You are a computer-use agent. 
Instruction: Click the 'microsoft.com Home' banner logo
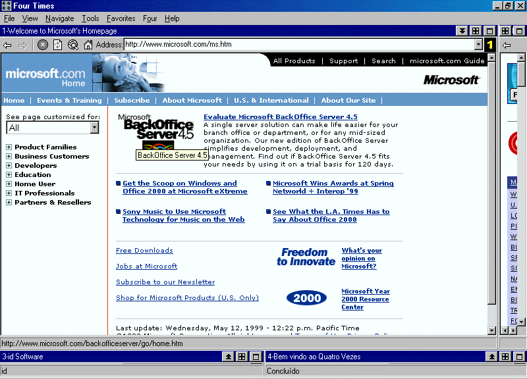tap(45, 77)
